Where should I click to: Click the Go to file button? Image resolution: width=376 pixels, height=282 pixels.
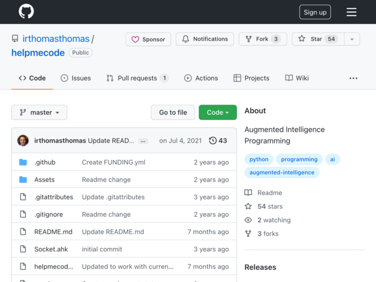(x=173, y=112)
